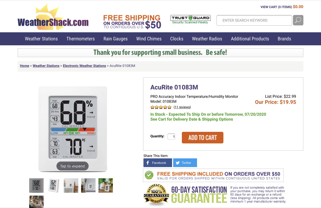Expand the Additional Products menu

click(x=250, y=39)
